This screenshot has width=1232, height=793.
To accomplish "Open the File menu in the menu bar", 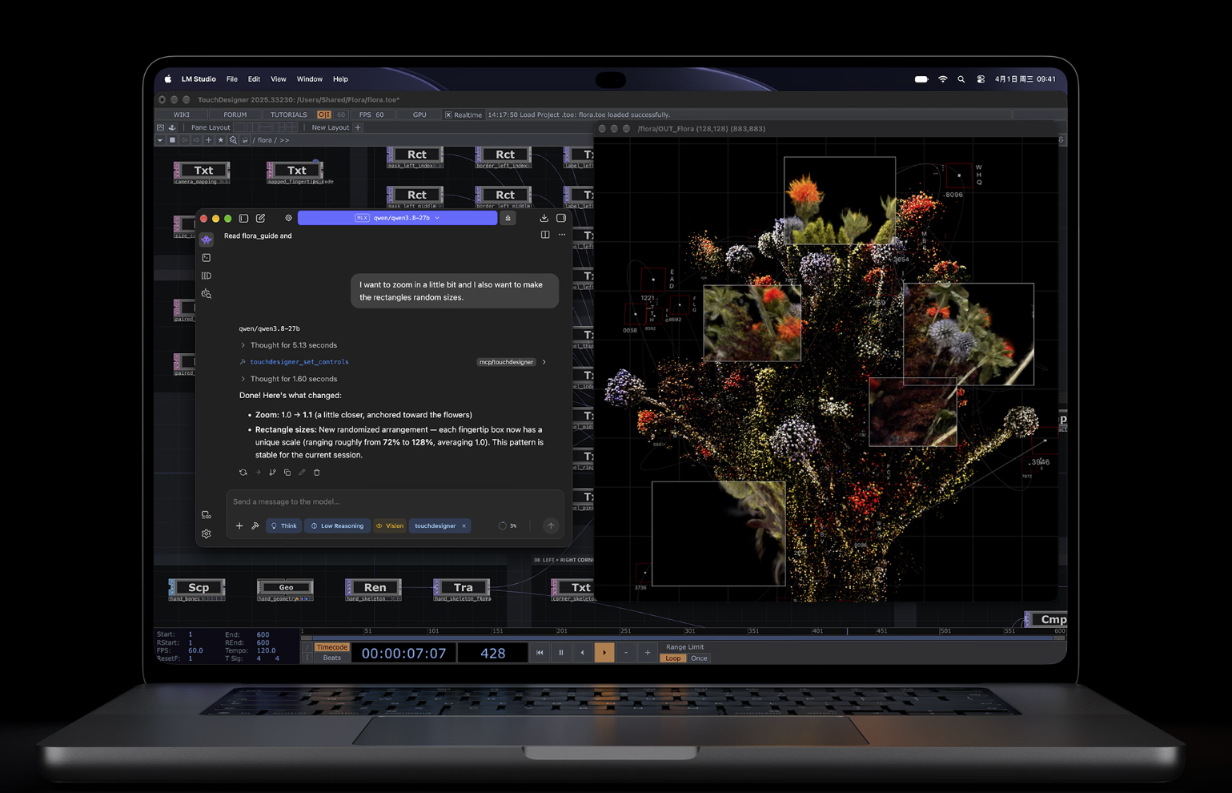I will point(232,79).
